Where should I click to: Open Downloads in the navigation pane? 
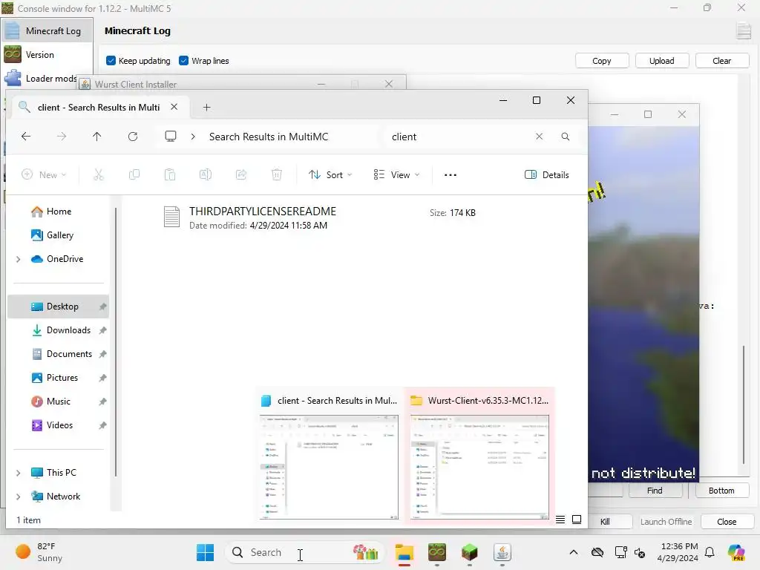[58, 330]
